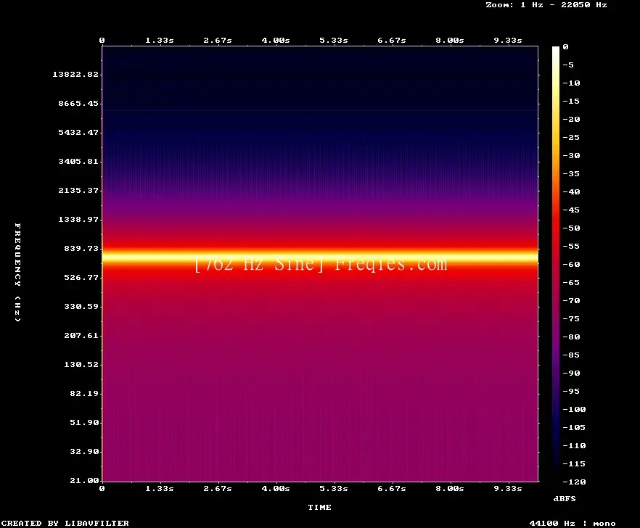
Task: Click 6.67s on the bottom time axis
Action: click(391, 488)
